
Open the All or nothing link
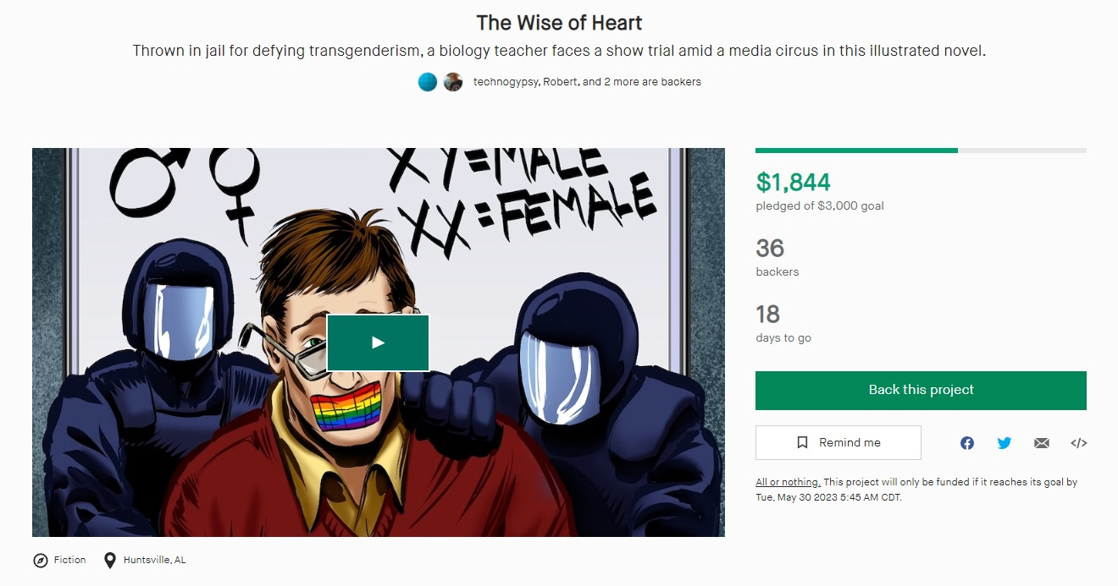pos(788,482)
